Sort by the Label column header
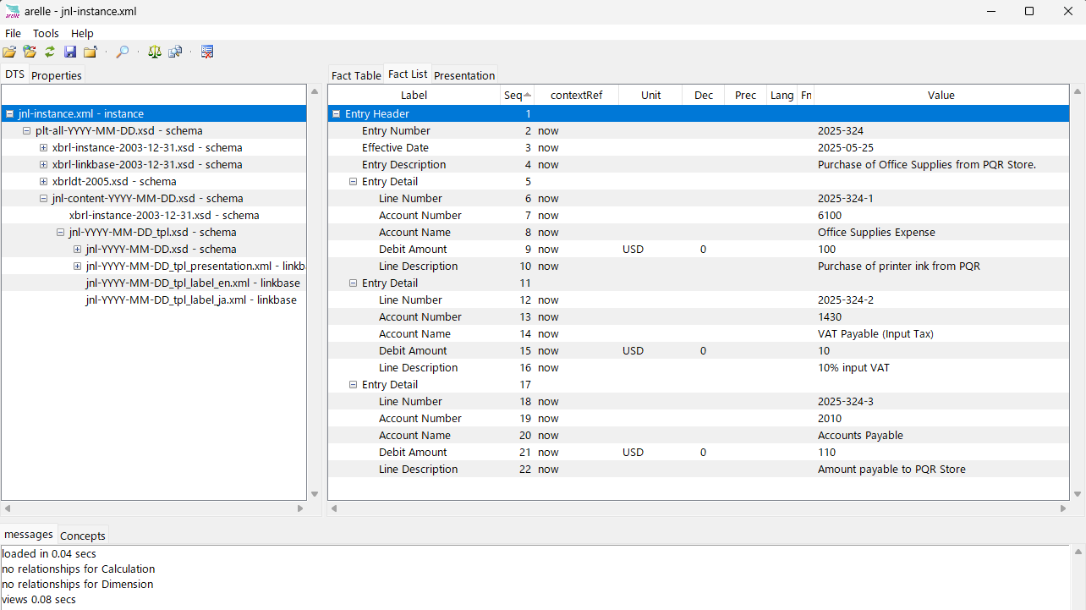 [x=414, y=95]
